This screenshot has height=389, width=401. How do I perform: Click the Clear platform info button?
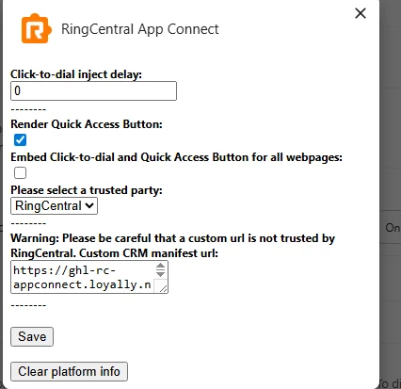69,372
